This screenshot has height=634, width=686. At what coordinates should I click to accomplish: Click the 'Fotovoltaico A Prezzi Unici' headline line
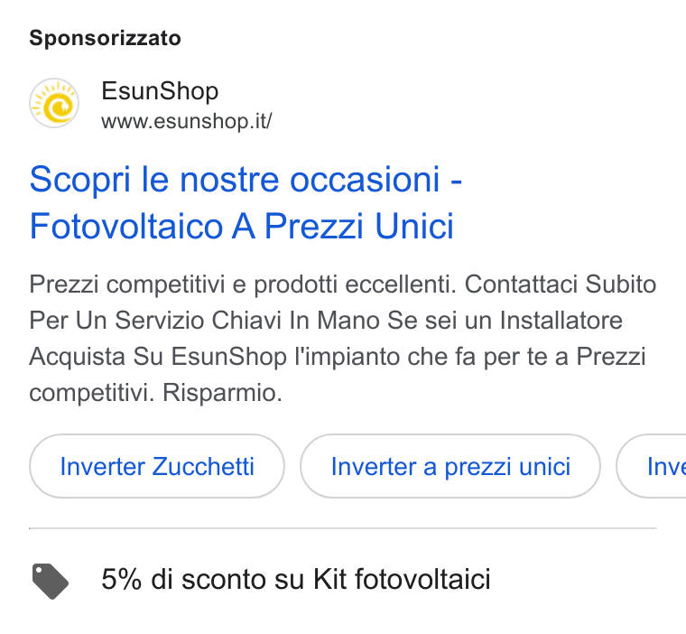tap(242, 227)
